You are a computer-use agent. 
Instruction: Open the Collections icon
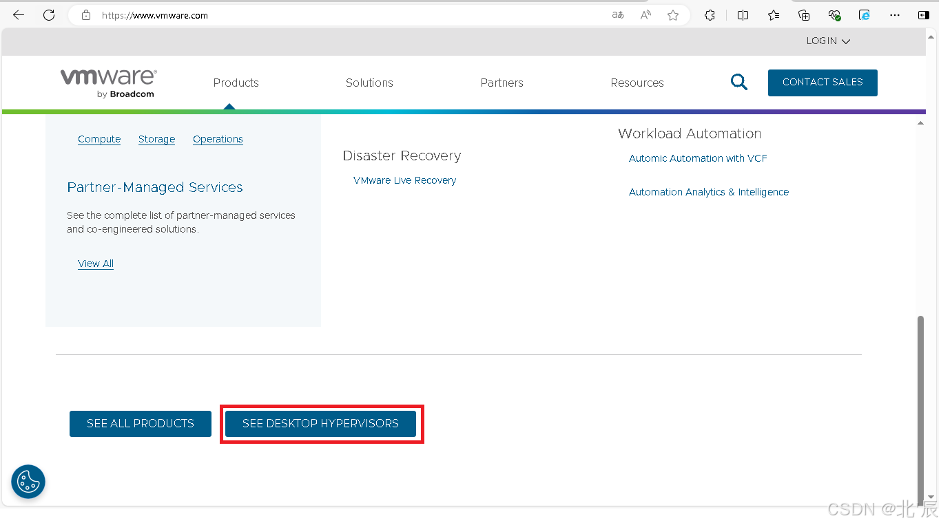pyautogui.click(x=804, y=15)
